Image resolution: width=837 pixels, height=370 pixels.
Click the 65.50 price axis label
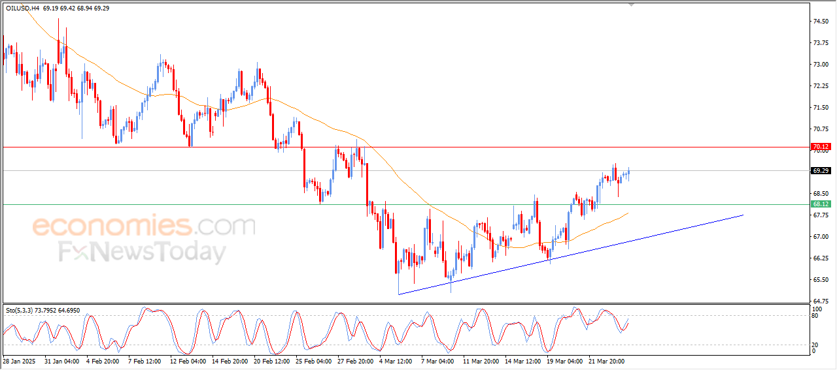coord(821,280)
